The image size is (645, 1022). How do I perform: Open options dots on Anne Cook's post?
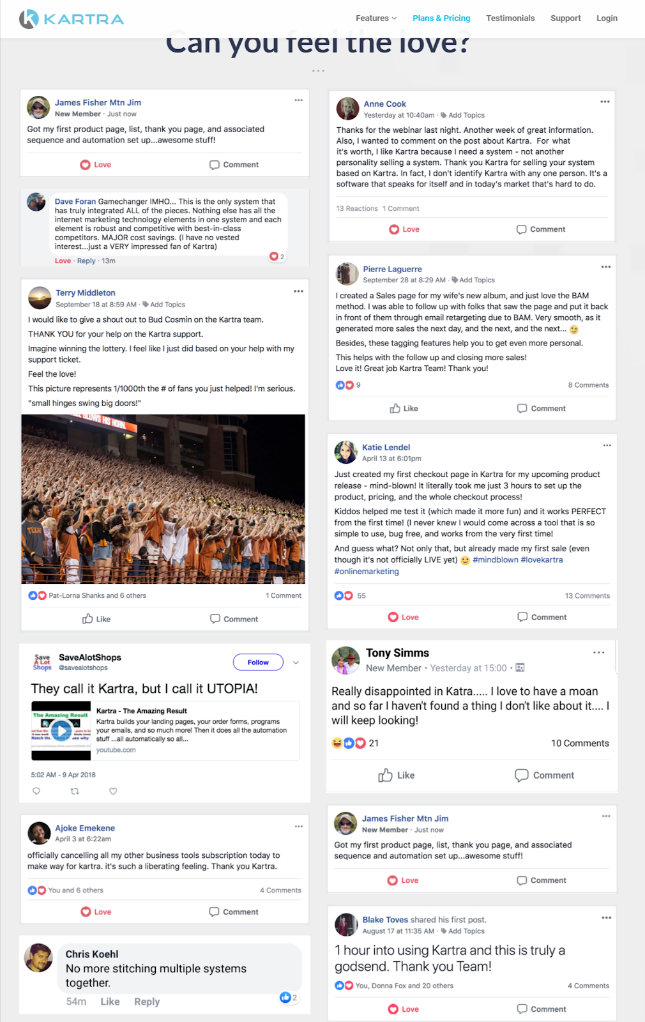click(605, 102)
